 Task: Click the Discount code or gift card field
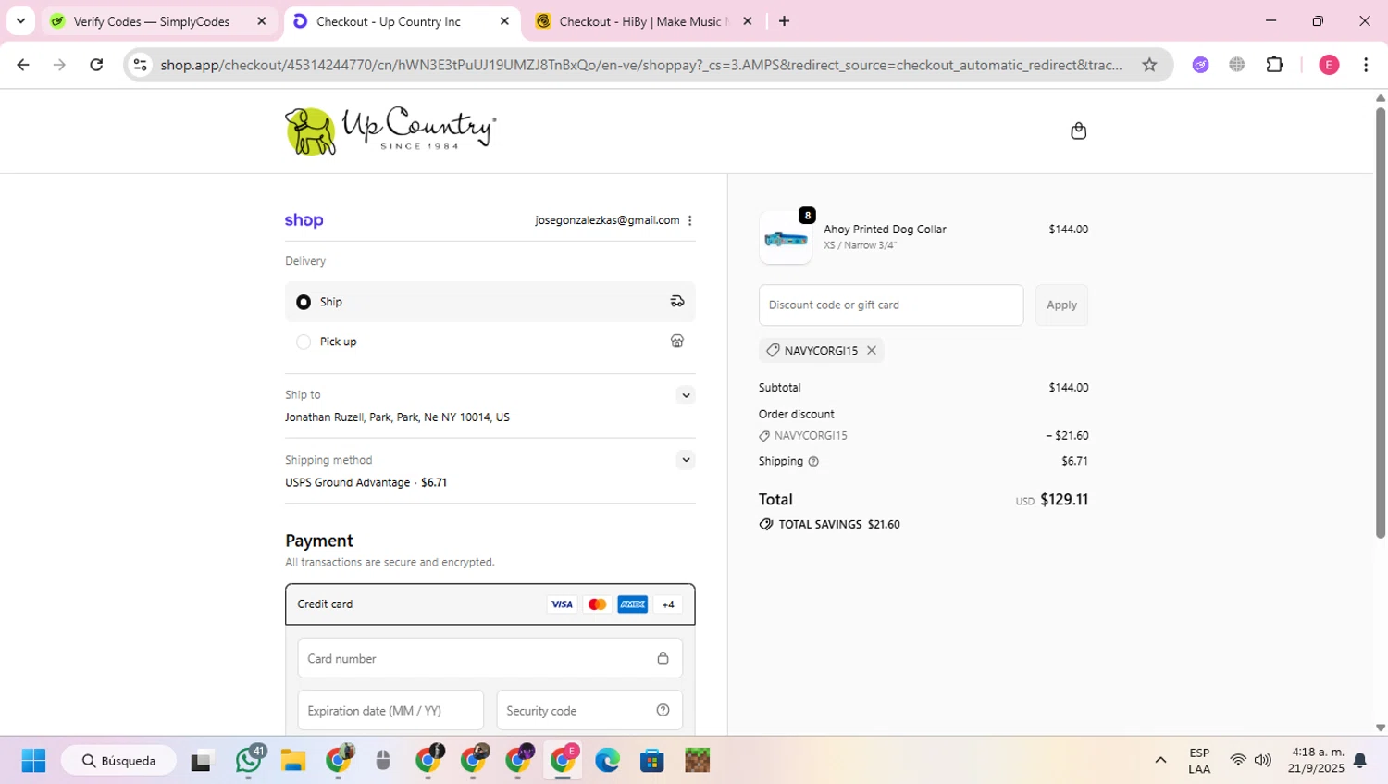[891, 305]
